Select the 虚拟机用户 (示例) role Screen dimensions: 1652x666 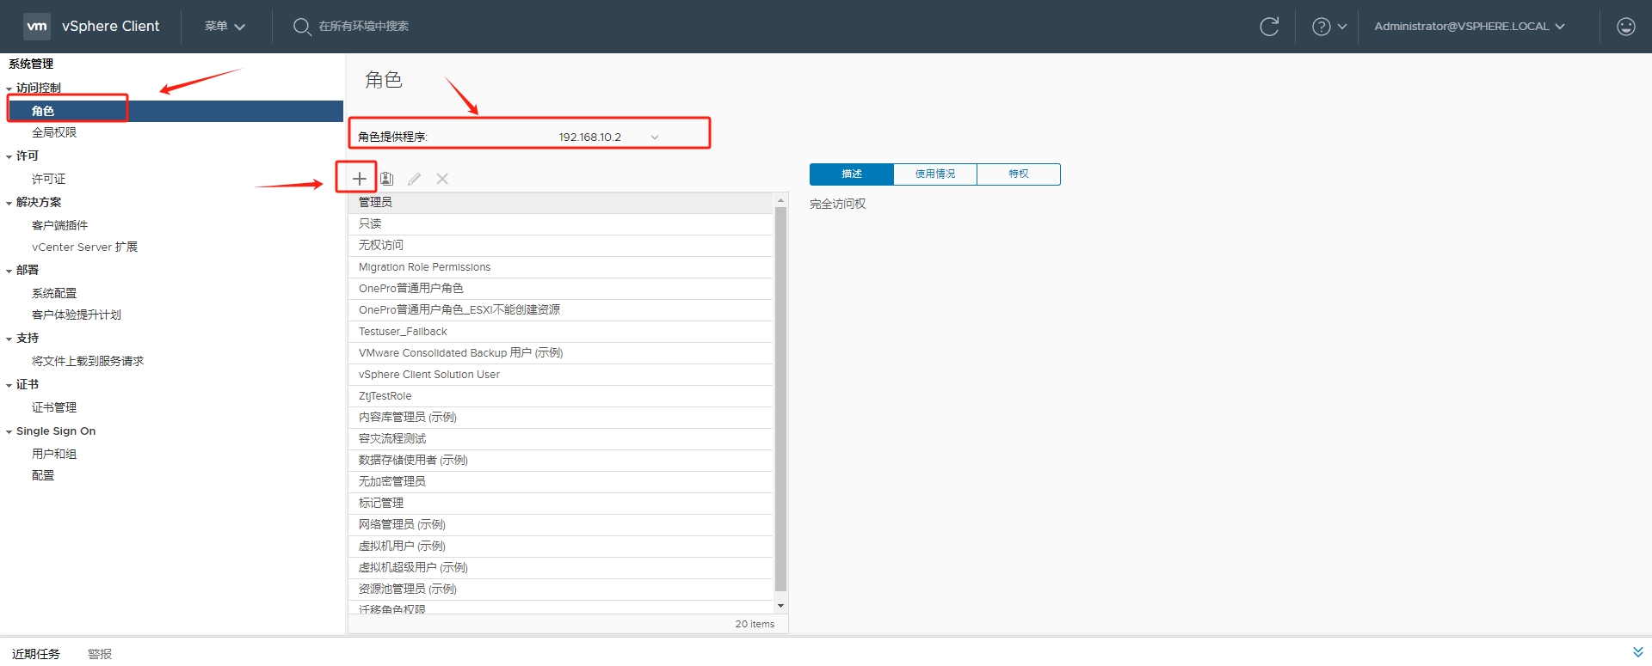(x=560, y=546)
